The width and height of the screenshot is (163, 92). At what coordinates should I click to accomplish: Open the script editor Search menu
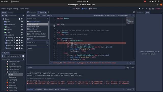(x=34, y=15)
